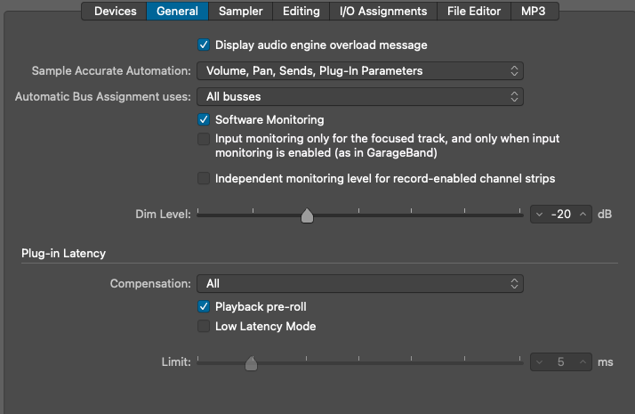Click the Limit stepper's down chevron
Image resolution: width=635 pixels, height=414 pixels.
(540, 362)
